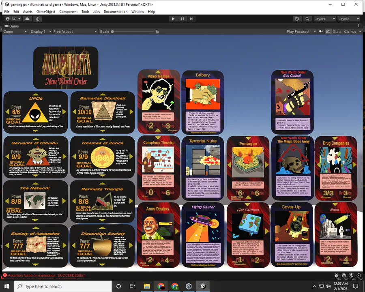Open the second Chrome taskbar icon
The image size is (365, 292).
[175, 286]
